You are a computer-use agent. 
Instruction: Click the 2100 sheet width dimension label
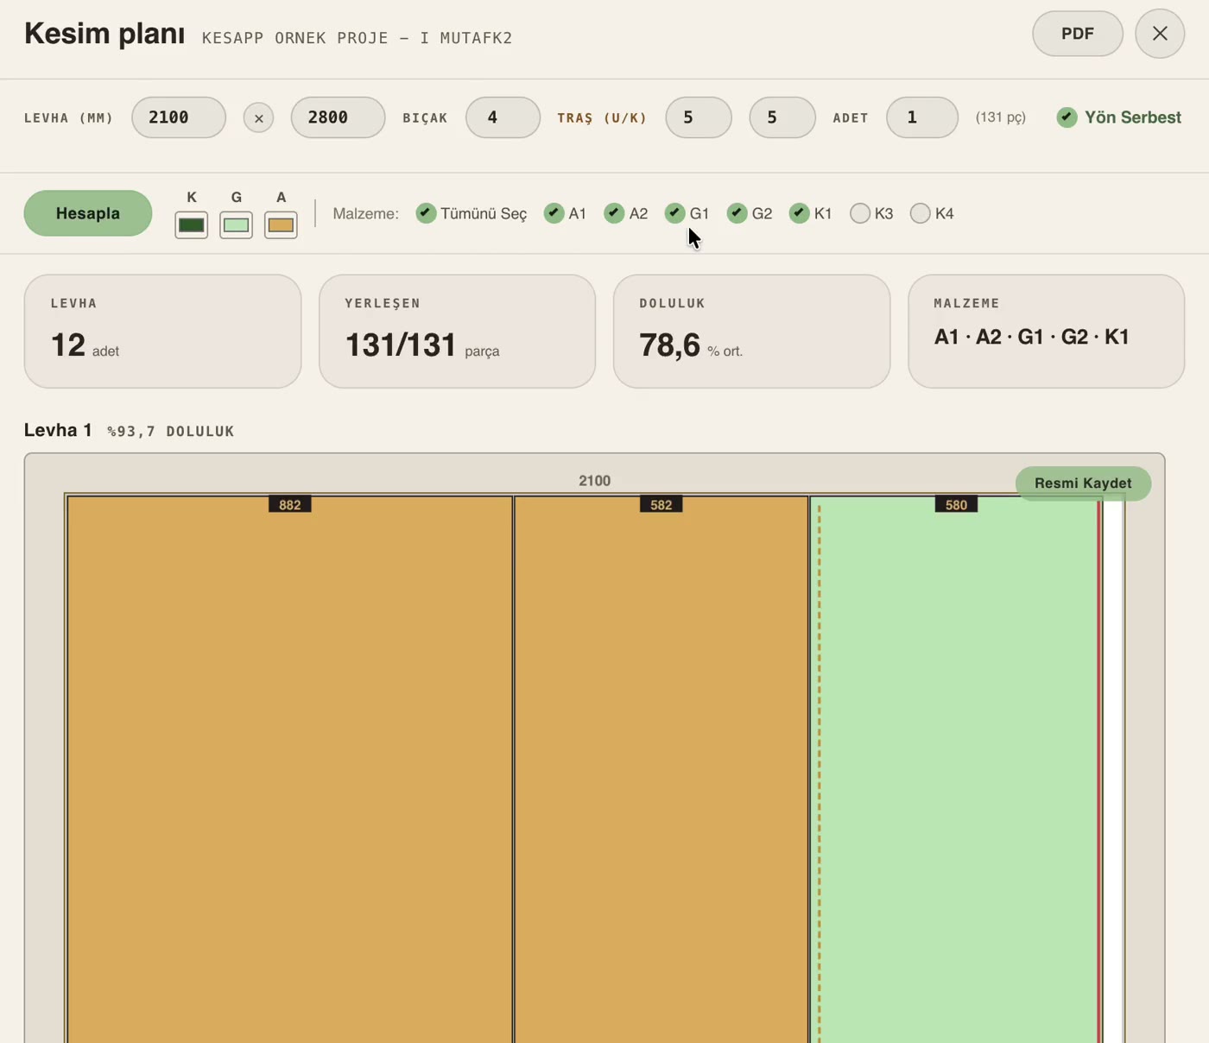[594, 481]
